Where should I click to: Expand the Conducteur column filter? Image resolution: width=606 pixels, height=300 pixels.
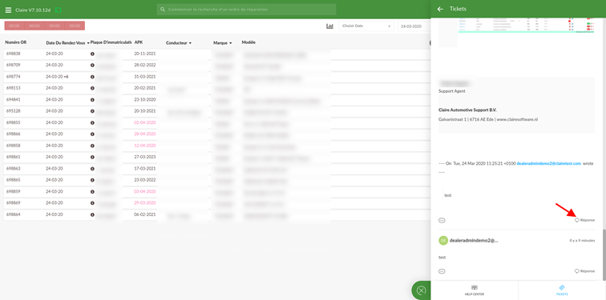click(x=190, y=43)
